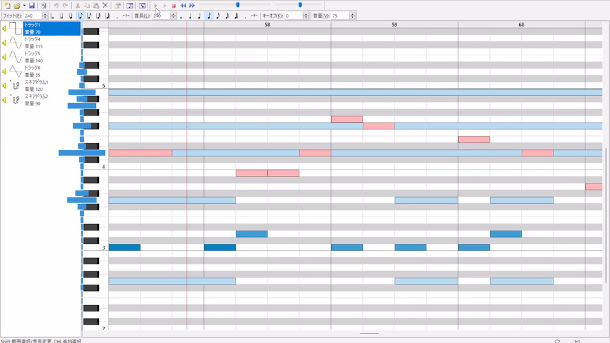
Task: Delete selection with the X icon
Action: (105, 6)
